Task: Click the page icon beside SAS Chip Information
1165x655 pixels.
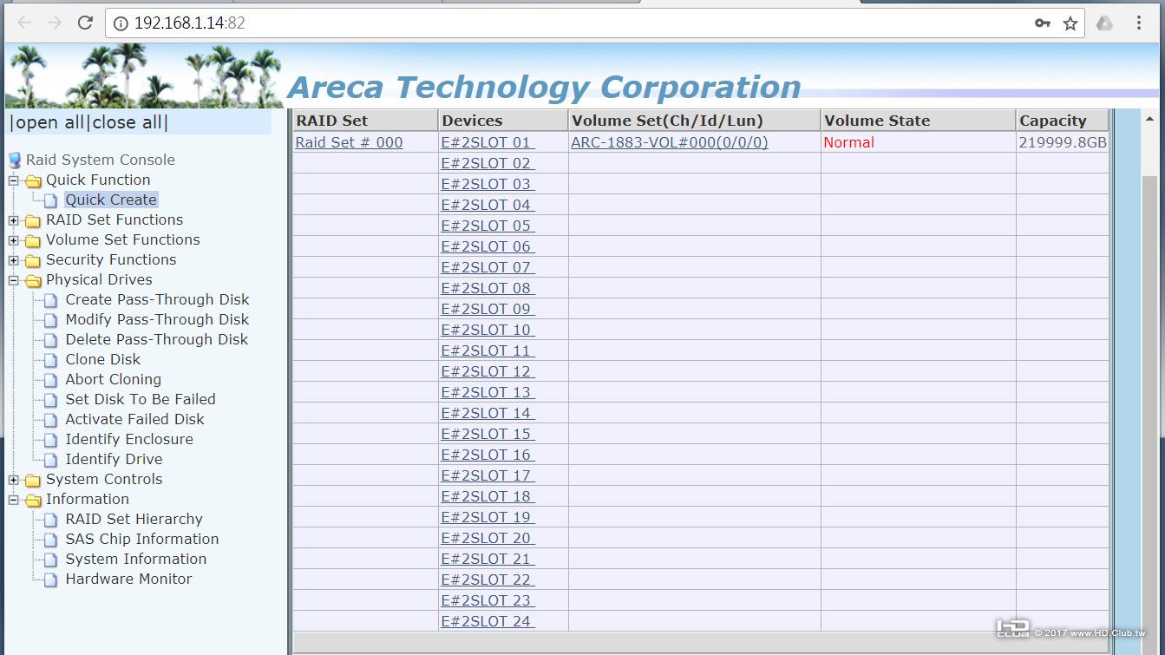Action: [51, 540]
